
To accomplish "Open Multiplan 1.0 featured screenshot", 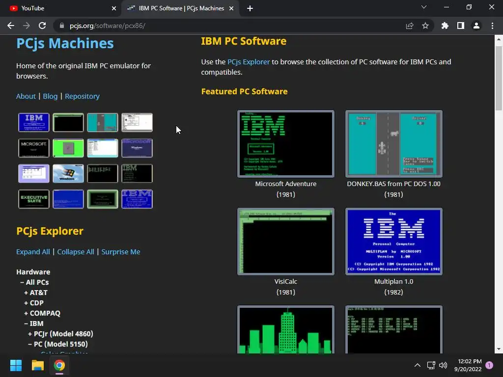I will coord(393,242).
